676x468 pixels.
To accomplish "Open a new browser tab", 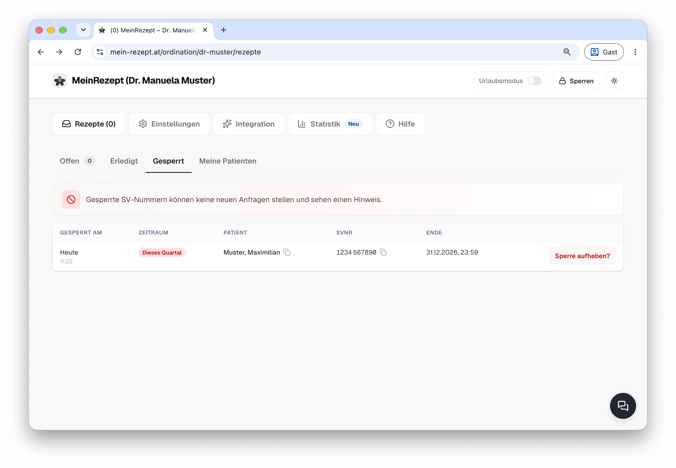I will coord(224,30).
